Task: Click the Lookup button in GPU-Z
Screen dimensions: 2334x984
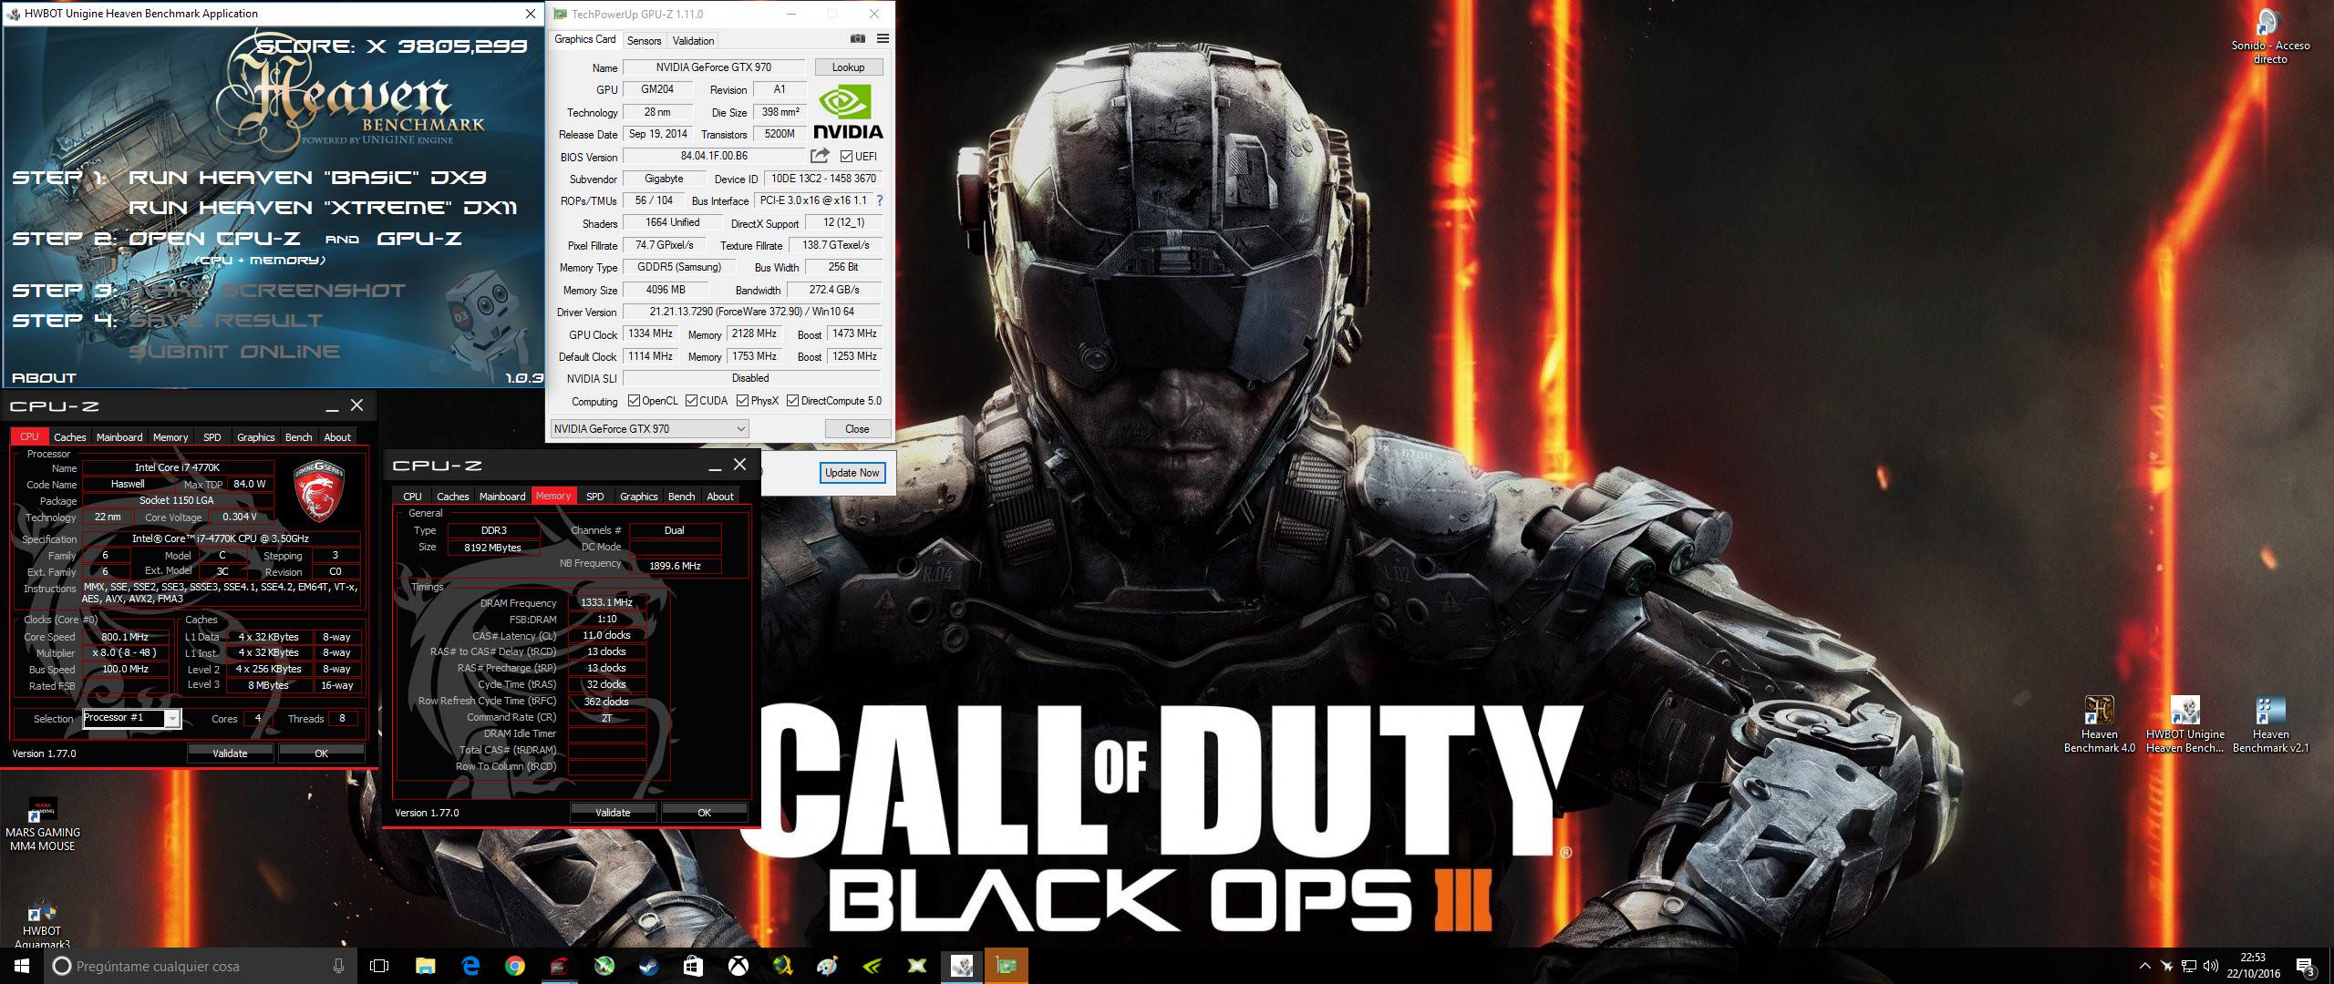Action: [x=847, y=67]
